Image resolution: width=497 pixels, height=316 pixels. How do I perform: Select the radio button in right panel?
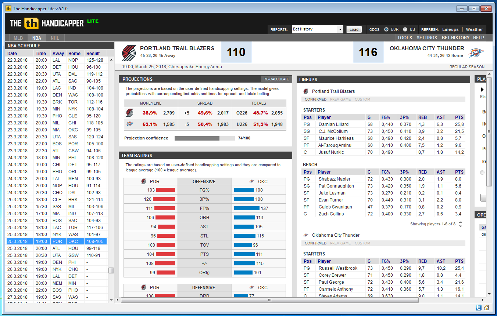tap(482, 172)
